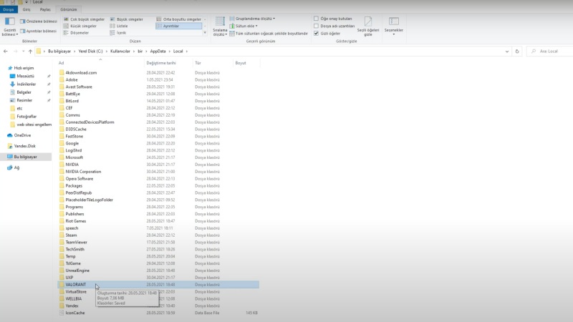
Task: Open recent locations dropdown arrow
Action: pyautogui.click(x=23, y=51)
